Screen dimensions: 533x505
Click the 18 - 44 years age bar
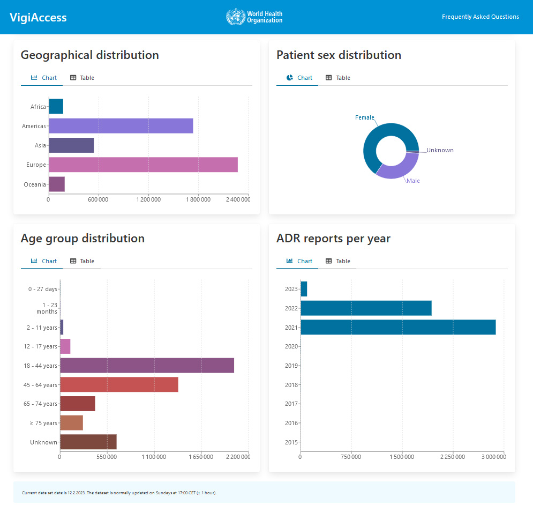pyautogui.click(x=147, y=366)
